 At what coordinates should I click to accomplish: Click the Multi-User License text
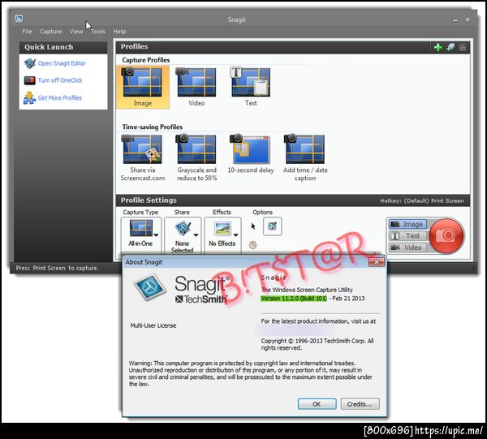[x=153, y=325]
